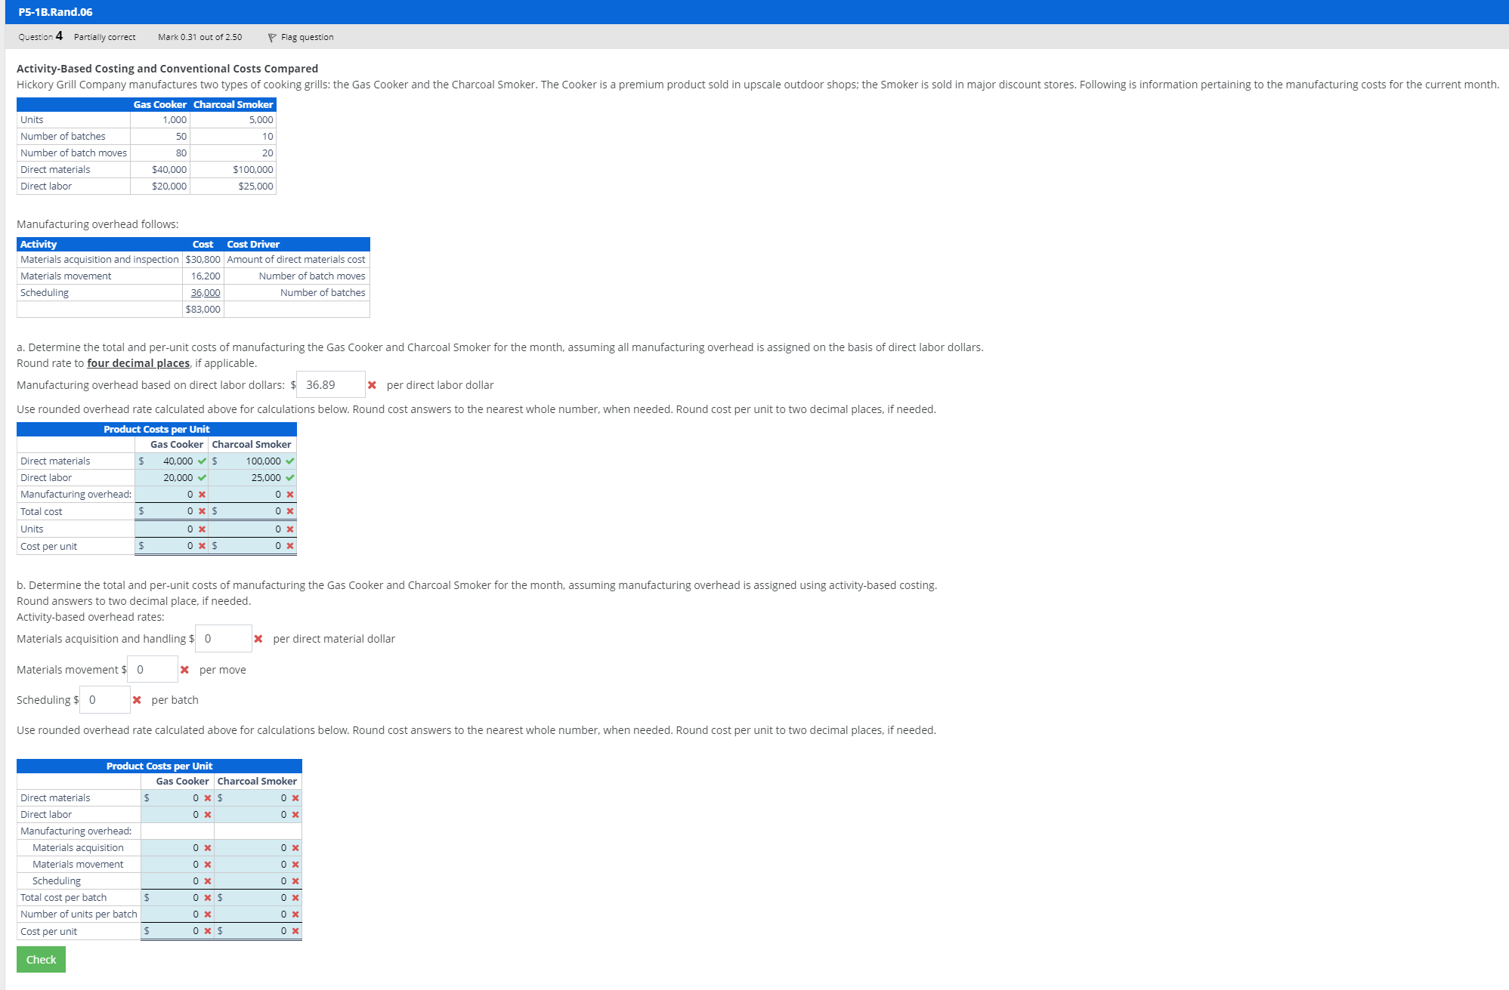1509x990 pixels.
Task: Click the flag icon next to Flag question
Action: pyautogui.click(x=272, y=38)
